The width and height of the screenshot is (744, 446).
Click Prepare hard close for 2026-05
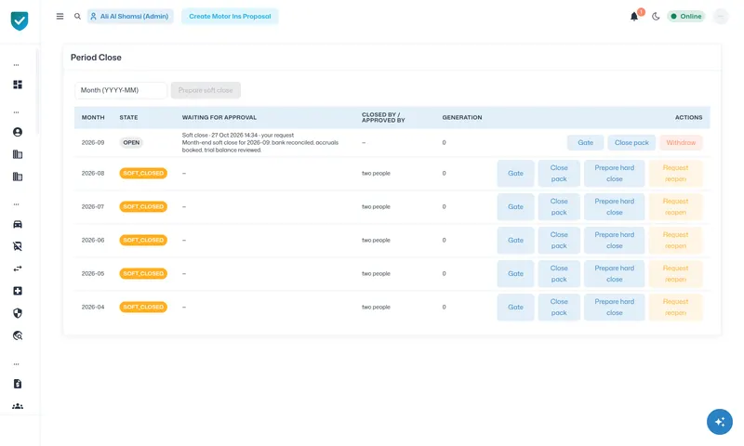click(615, 273)
